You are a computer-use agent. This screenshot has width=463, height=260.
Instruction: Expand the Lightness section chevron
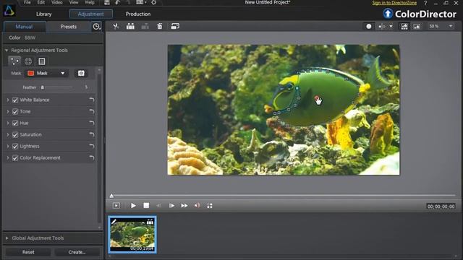(x=8, y=146)
